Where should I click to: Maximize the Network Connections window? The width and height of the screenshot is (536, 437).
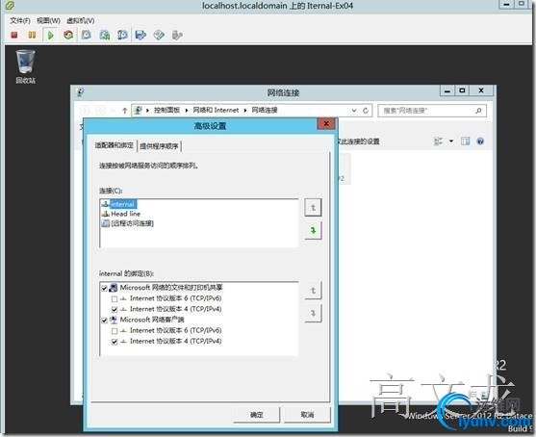pyautogui.click(x=462, y=90)
